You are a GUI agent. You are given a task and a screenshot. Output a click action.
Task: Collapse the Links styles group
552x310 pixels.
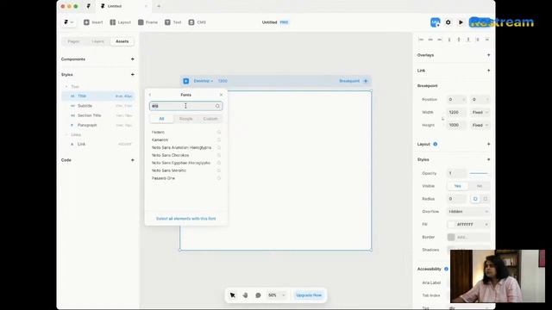[x=66, y=134]
